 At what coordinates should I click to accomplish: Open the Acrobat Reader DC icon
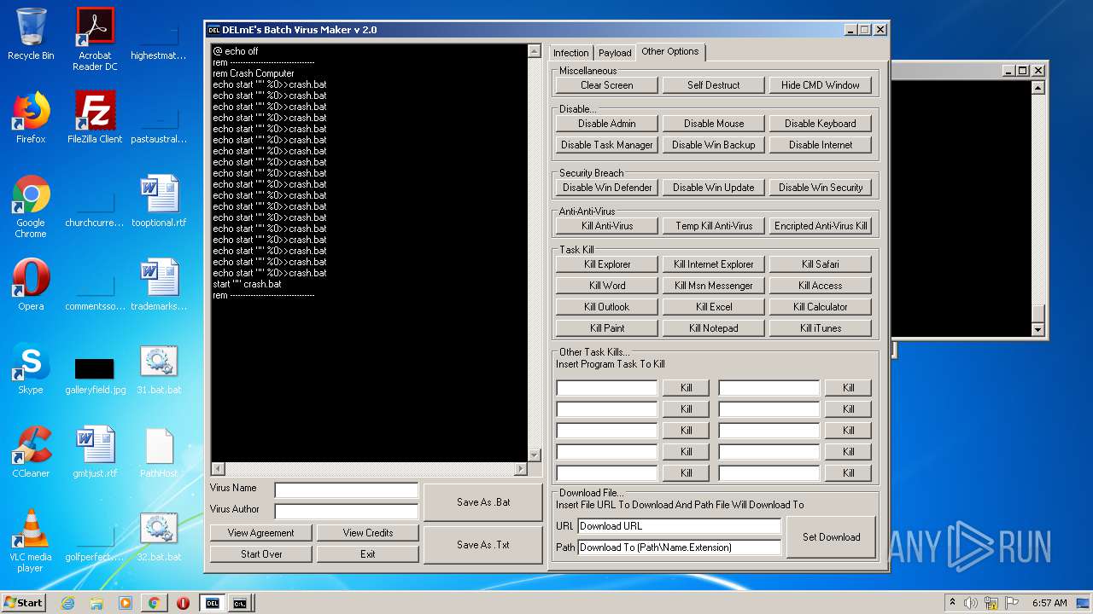(x=95, y=39)
